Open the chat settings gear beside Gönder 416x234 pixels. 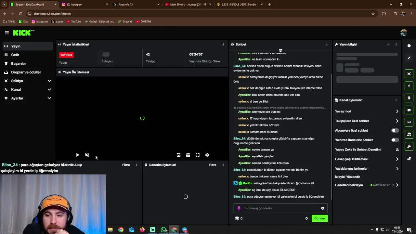pyautogui.click(x=306, y=218)
